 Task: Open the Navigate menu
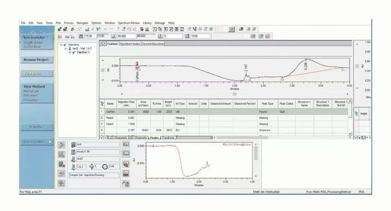tap(82, 23)
